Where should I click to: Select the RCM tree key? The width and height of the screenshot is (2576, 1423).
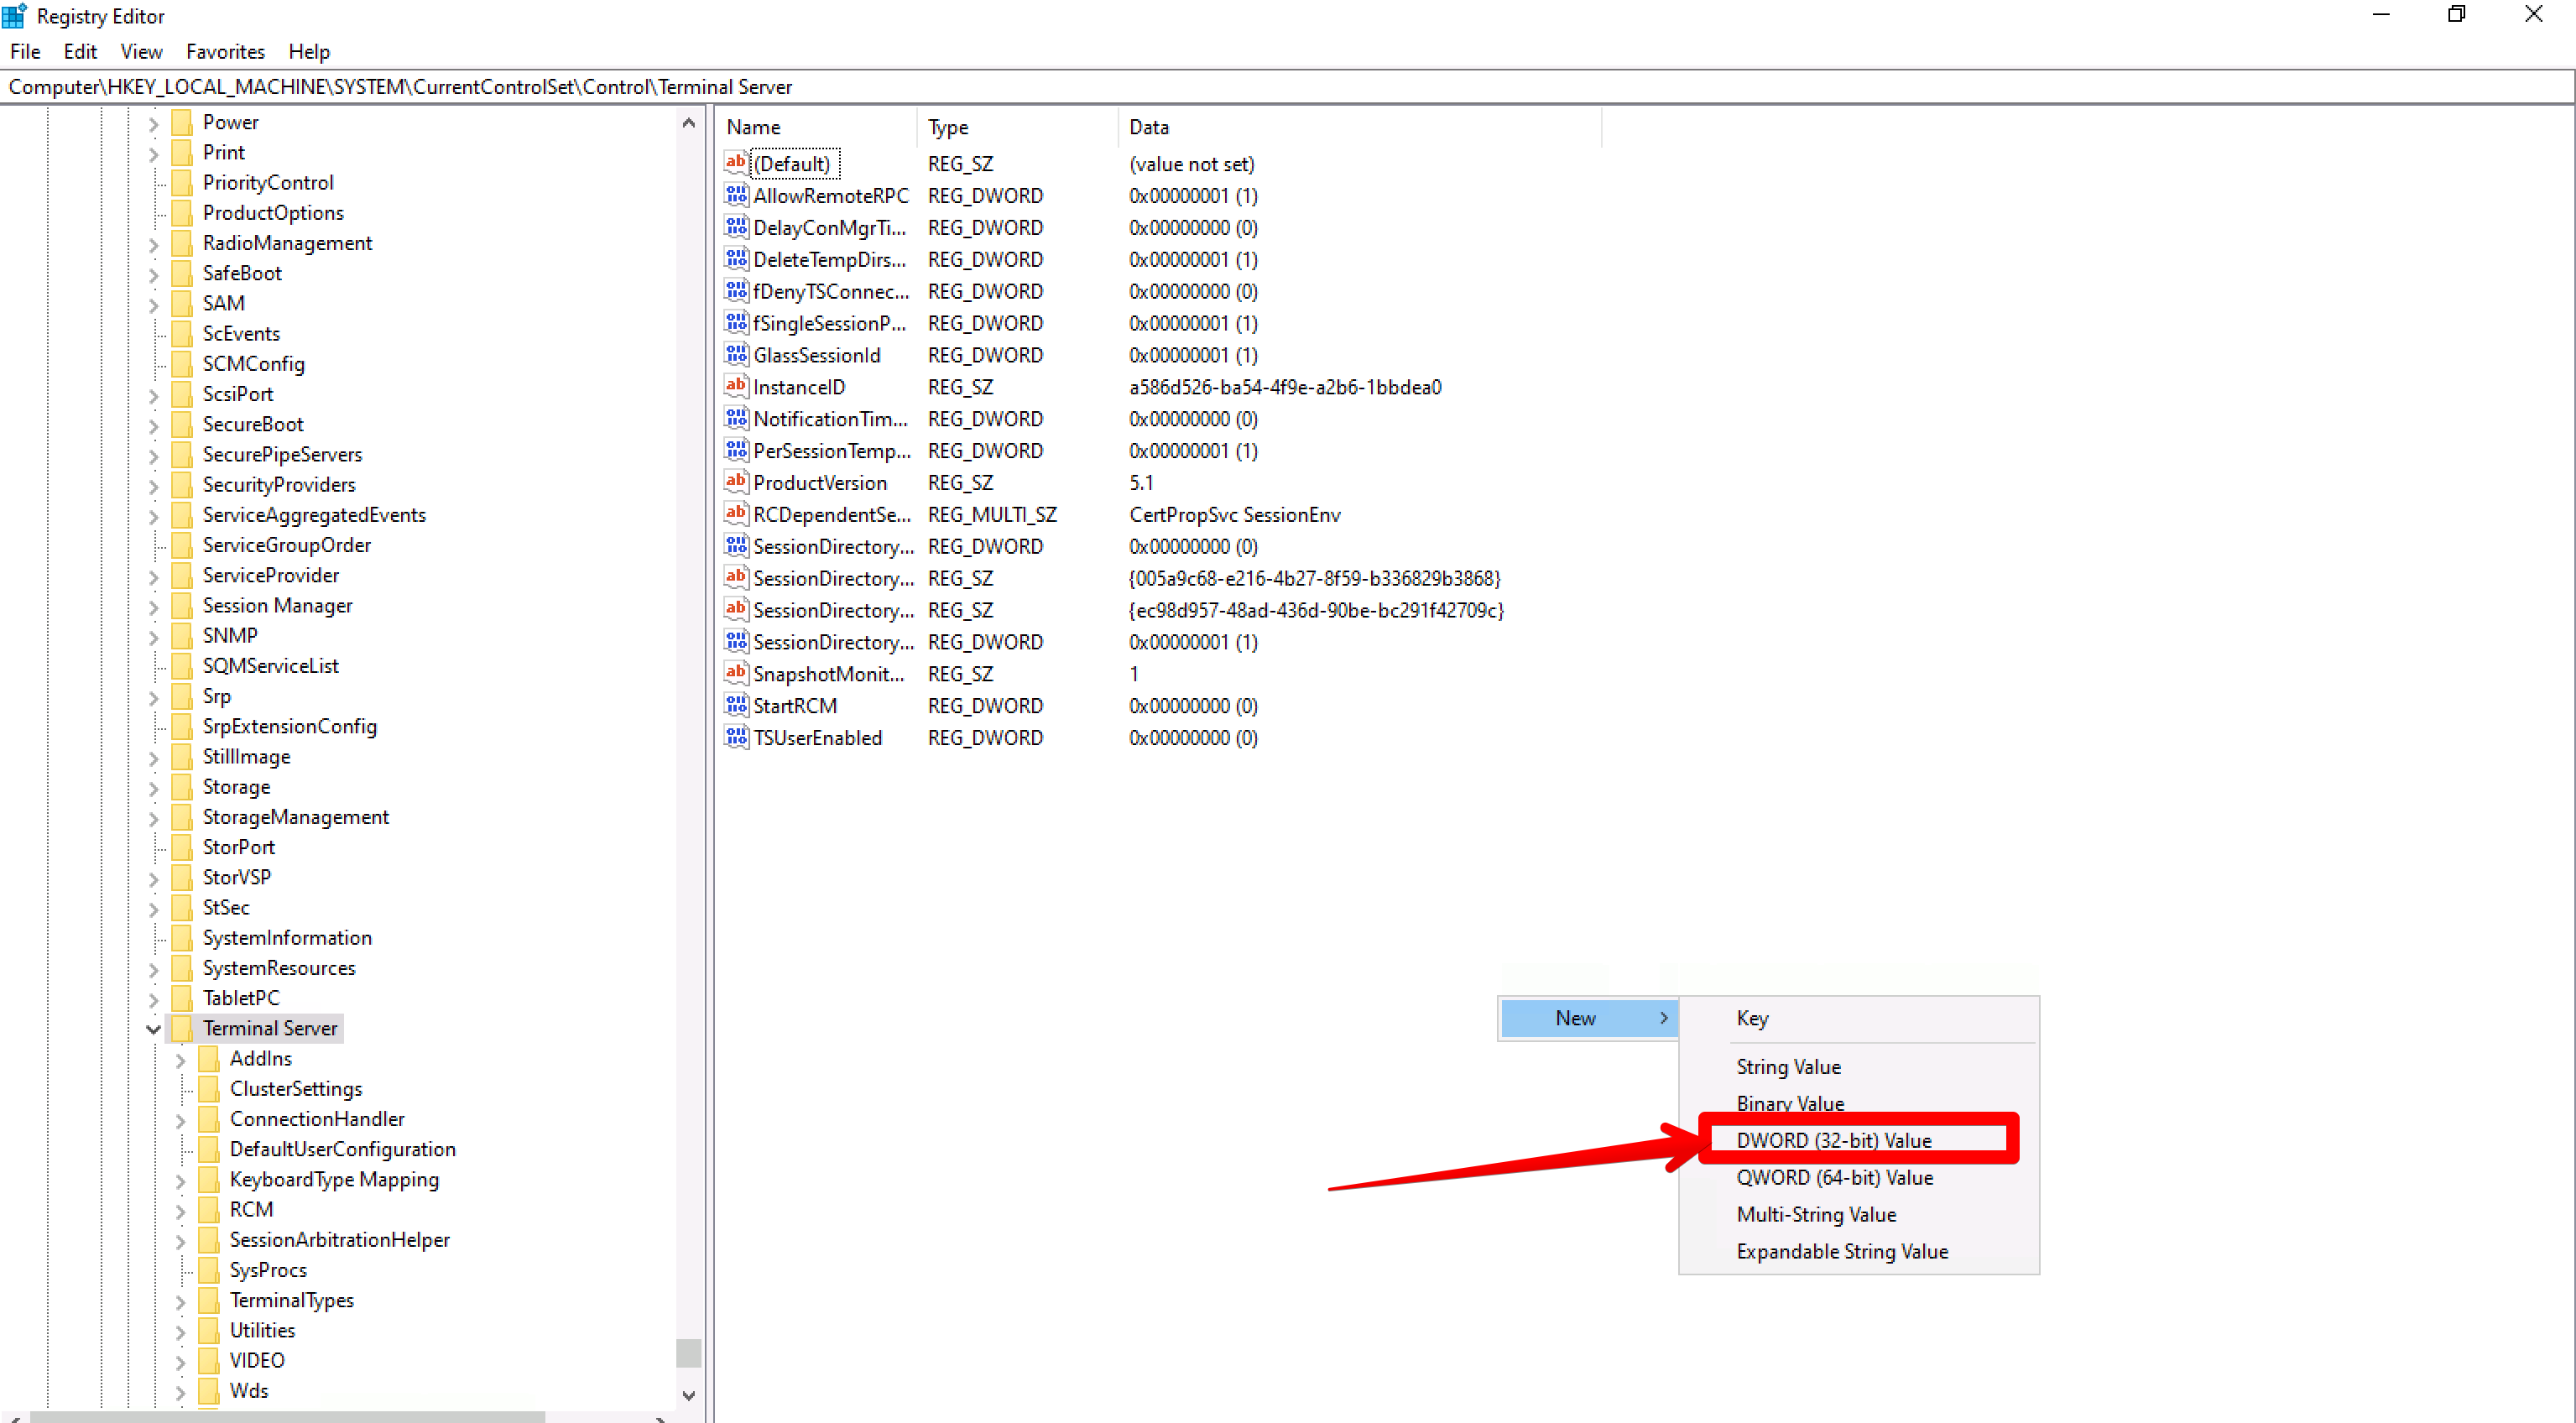pyautogui.click(x=251, y=1209)
